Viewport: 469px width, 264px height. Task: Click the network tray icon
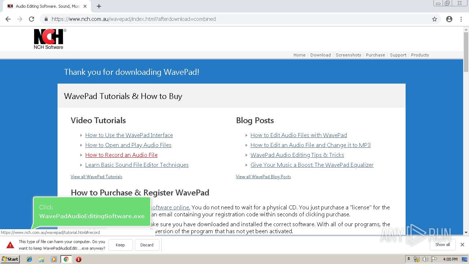point(417,259)
